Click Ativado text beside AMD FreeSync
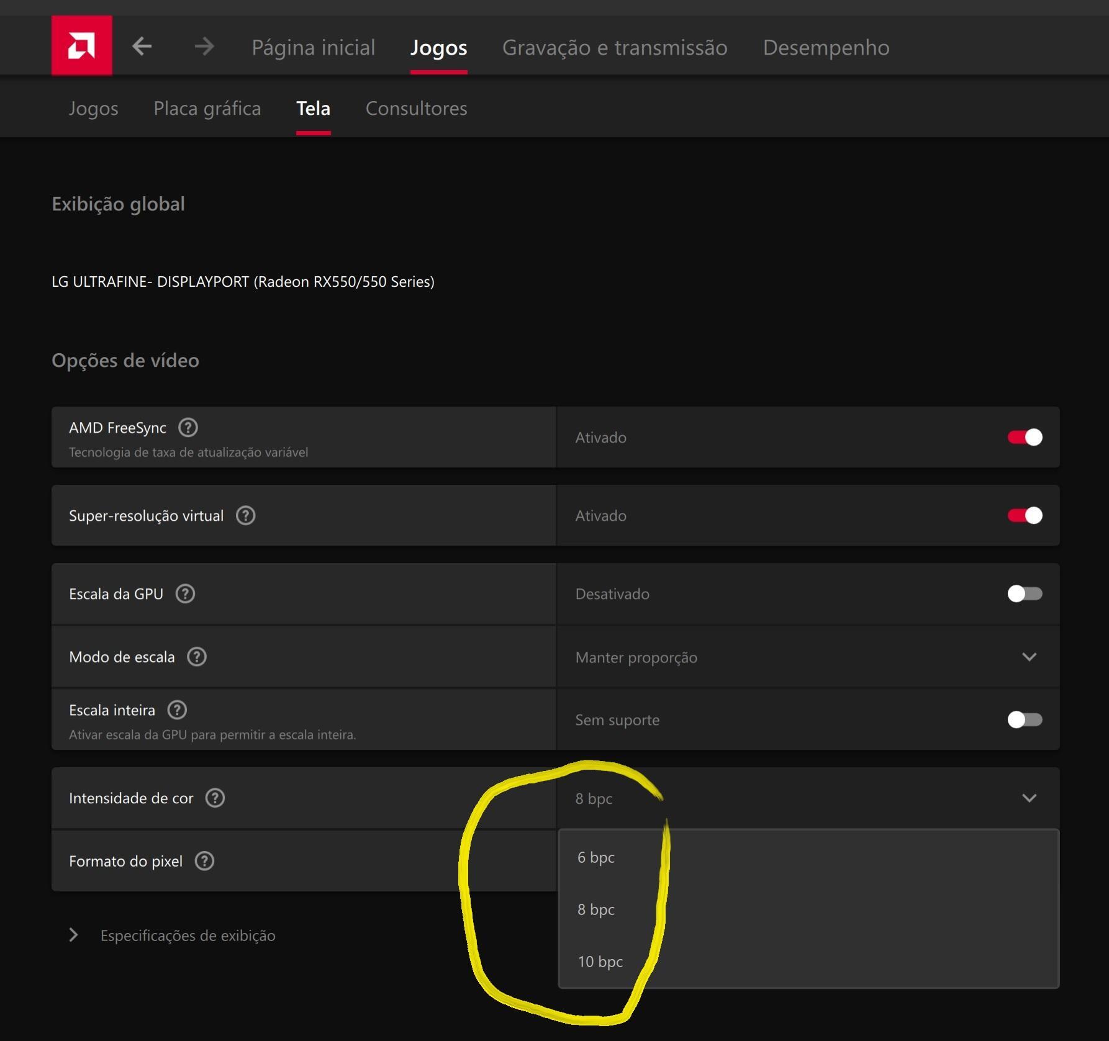Viewport: 1109px width, 1041px height. [601, 438]
